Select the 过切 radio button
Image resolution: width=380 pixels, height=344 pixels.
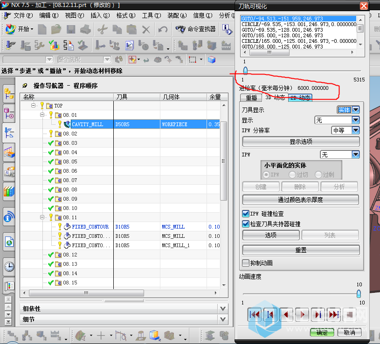pyautogui.click(x=292, y=175)
